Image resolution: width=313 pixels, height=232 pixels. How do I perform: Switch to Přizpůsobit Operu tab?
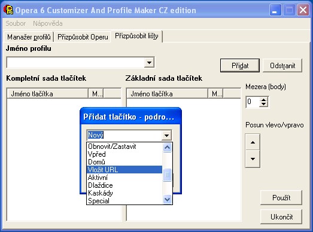click(83, 37)
